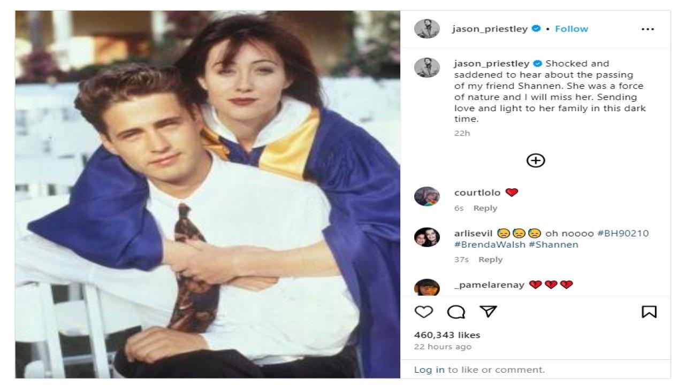685x385 pixels.
Task: Click jason_priestley username in post header
Action: click(x=490, y=29)
